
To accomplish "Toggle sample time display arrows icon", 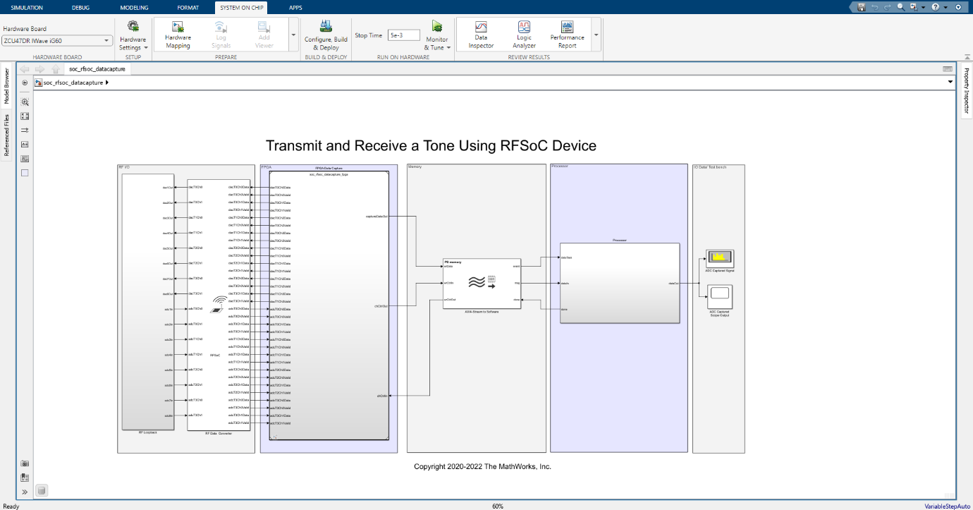I will click(x=25, y=130).
